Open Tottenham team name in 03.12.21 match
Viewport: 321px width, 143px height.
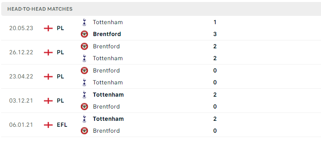point(108,95)
